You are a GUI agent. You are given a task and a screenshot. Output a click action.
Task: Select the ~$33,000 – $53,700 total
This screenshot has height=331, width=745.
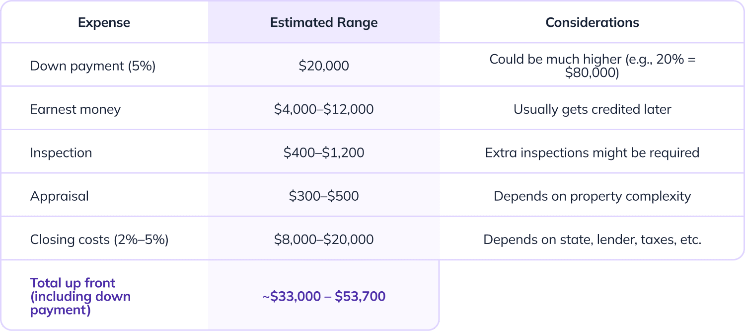coord(324,296)
